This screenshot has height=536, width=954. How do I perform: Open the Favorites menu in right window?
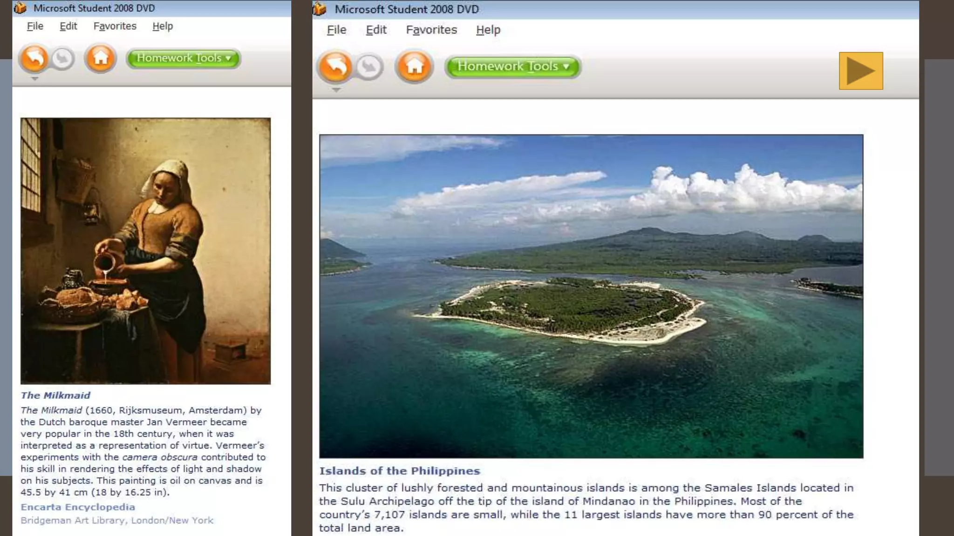pos(431,30)
